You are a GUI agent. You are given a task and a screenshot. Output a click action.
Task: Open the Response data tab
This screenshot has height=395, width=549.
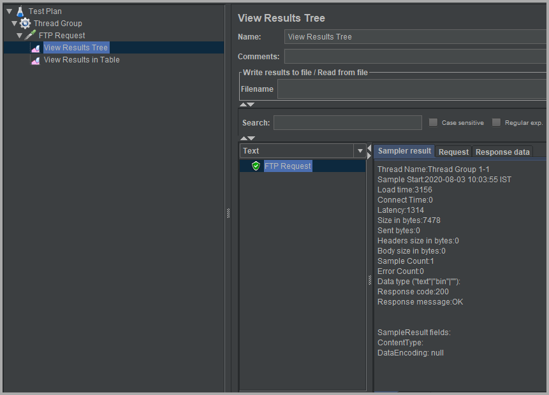pyautogui.click(x=502, y=152)
